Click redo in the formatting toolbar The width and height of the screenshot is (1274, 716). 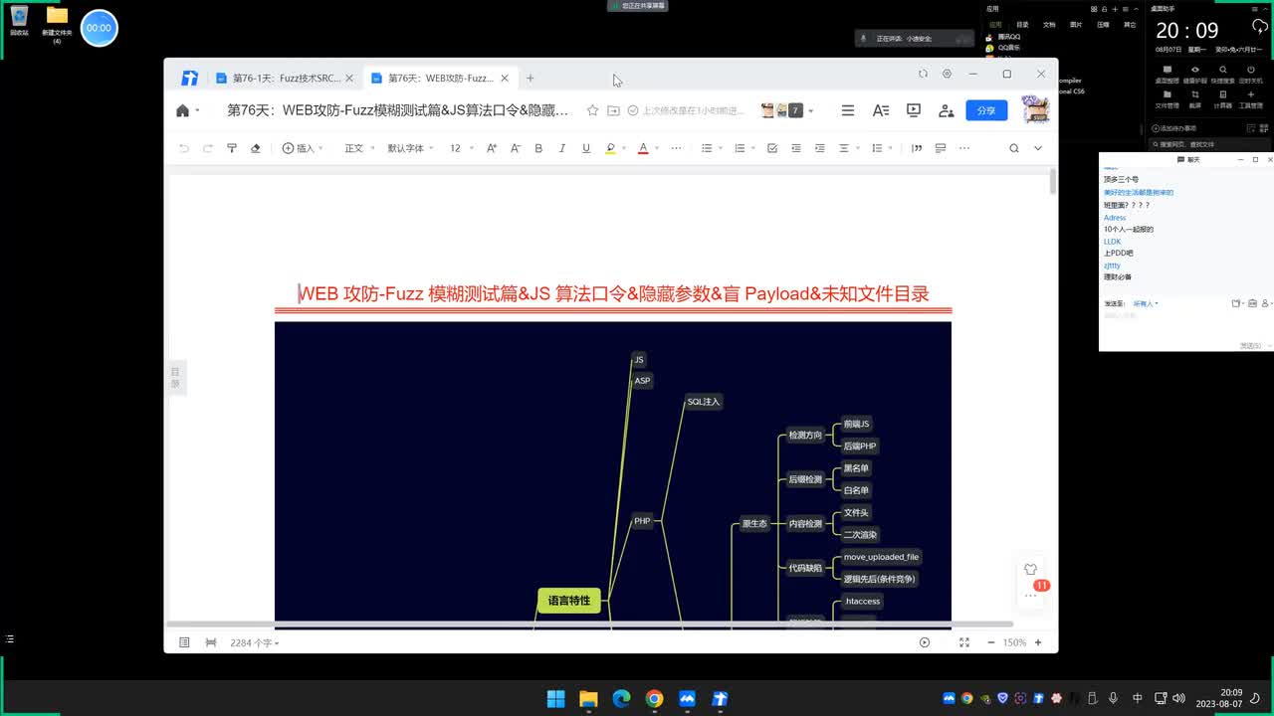coord(208,148)
